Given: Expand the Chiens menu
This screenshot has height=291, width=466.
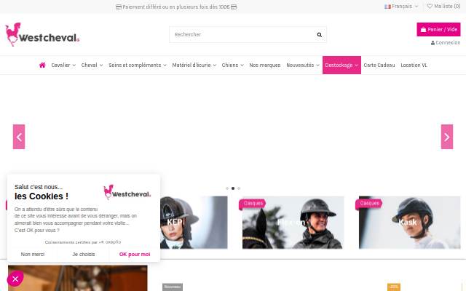Looking at the screenshot, I should pyautogui.click(x=232, y=65).
